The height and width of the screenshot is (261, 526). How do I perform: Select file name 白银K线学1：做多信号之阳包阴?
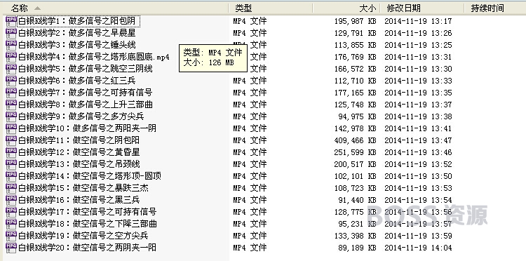(77, 21)
